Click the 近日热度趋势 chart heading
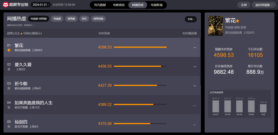Image resolution: width=278 pixels, height=135 pixels. (217, 92)
